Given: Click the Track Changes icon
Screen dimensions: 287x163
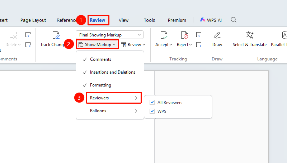Looking at the screenshot, I should (56, 35).
